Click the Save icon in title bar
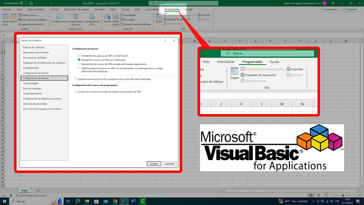This screenshot has height=205, width=364. tap(31, 3)
